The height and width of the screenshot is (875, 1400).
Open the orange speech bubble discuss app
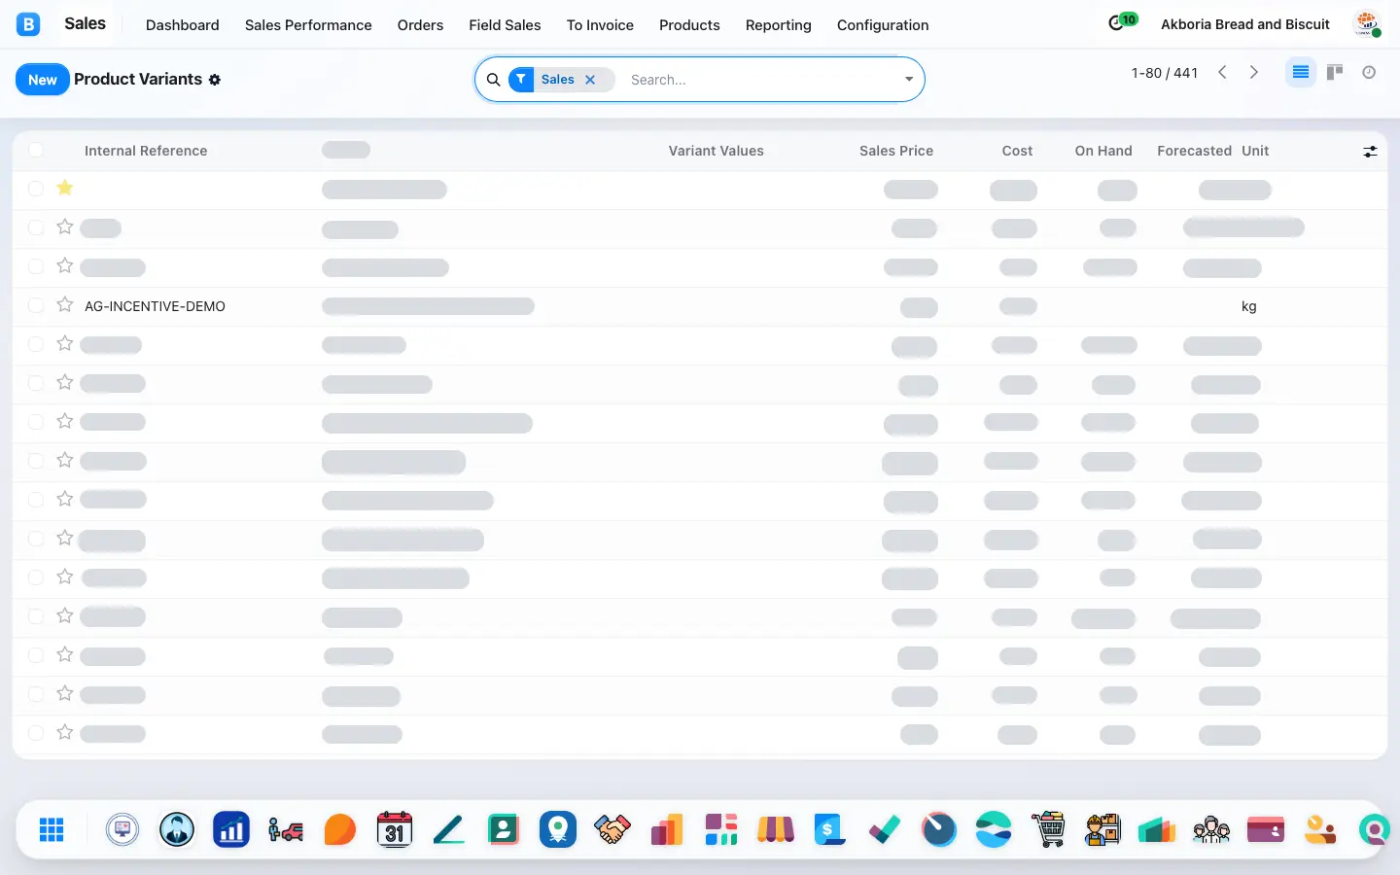(x=340, y=829)
